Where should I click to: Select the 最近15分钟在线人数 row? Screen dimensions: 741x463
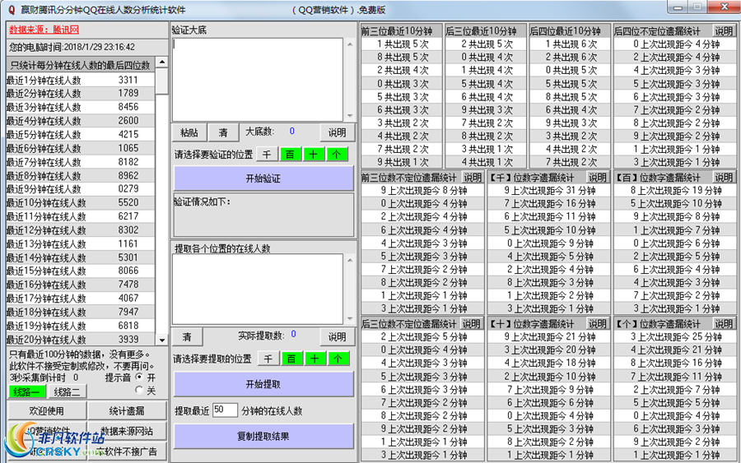click(x=81, y=271)
